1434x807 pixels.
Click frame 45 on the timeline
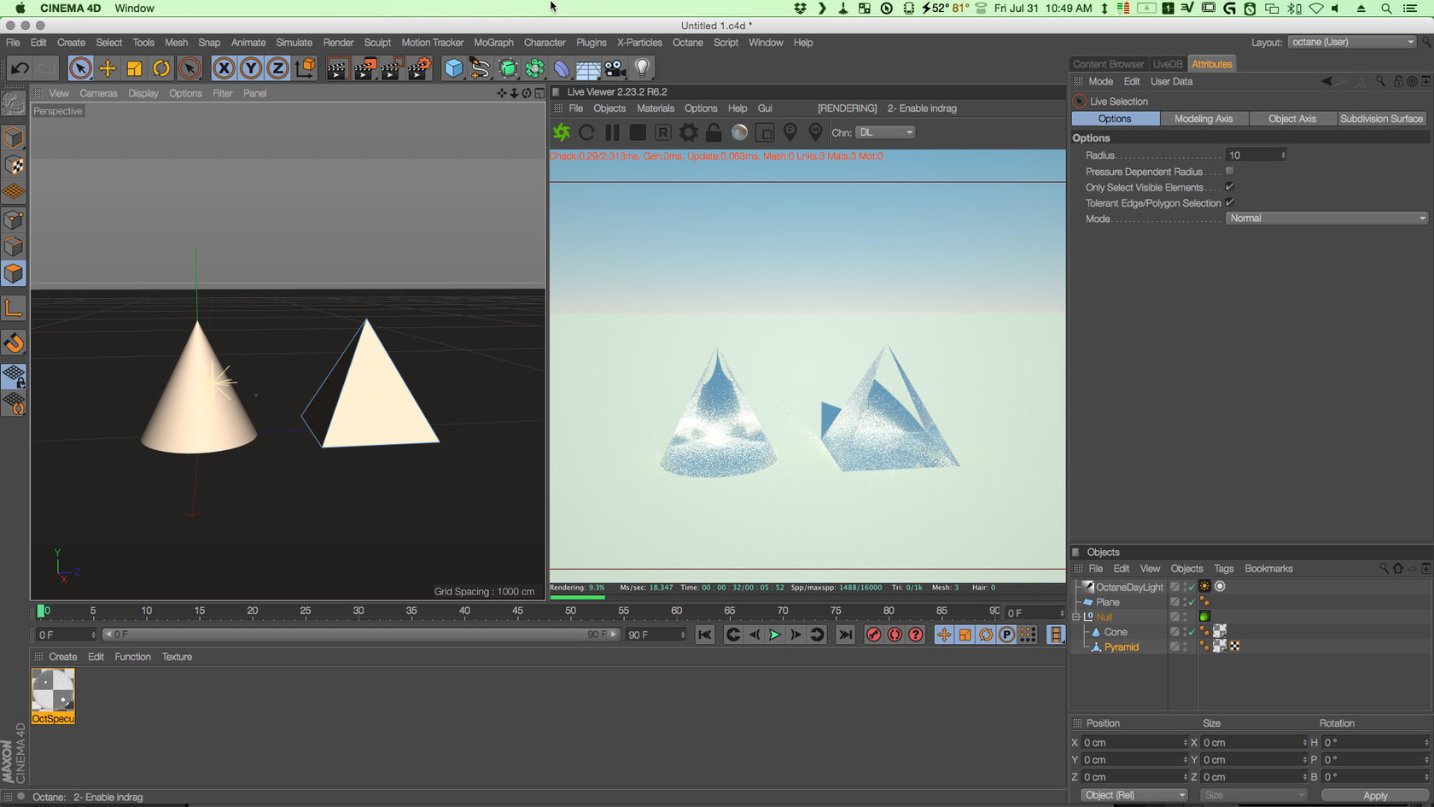(517, 611)
